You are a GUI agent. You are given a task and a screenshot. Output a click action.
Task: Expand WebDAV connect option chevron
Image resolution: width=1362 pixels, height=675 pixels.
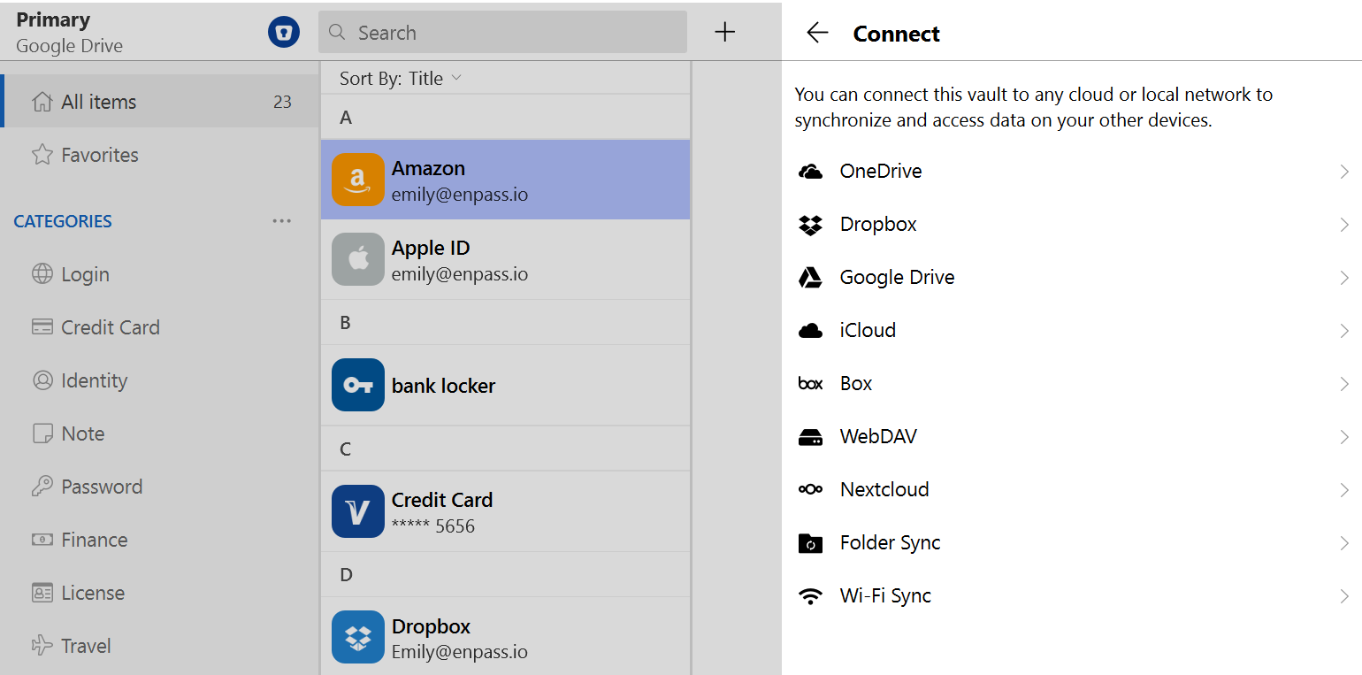coord(1344,437)
